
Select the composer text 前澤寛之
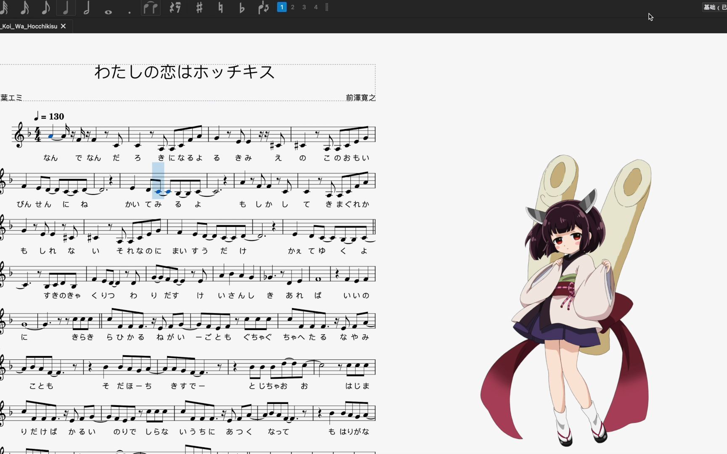pyautogui.click(x=361, y=98)
